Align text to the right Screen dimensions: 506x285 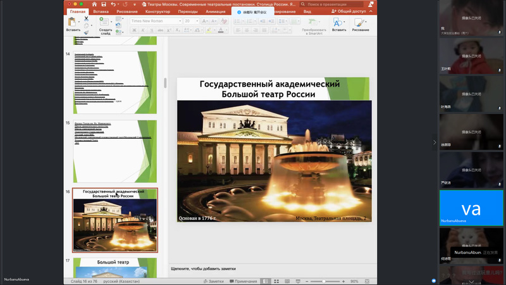coord(256,30)
